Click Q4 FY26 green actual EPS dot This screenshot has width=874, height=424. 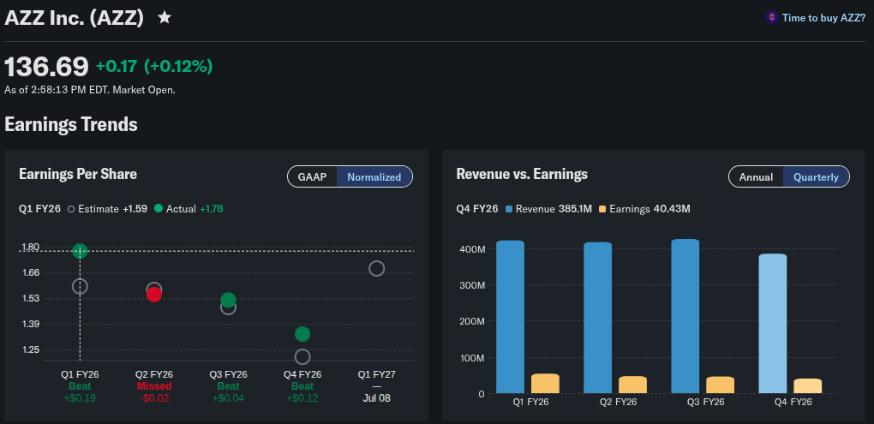(302, 334)
